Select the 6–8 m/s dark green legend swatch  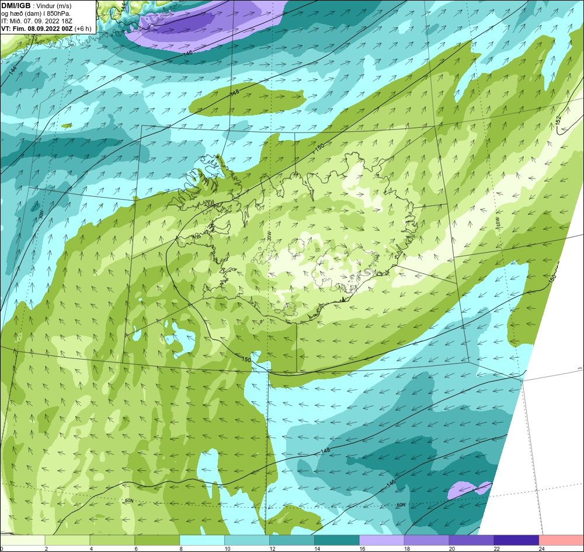[x=157, y=540]
